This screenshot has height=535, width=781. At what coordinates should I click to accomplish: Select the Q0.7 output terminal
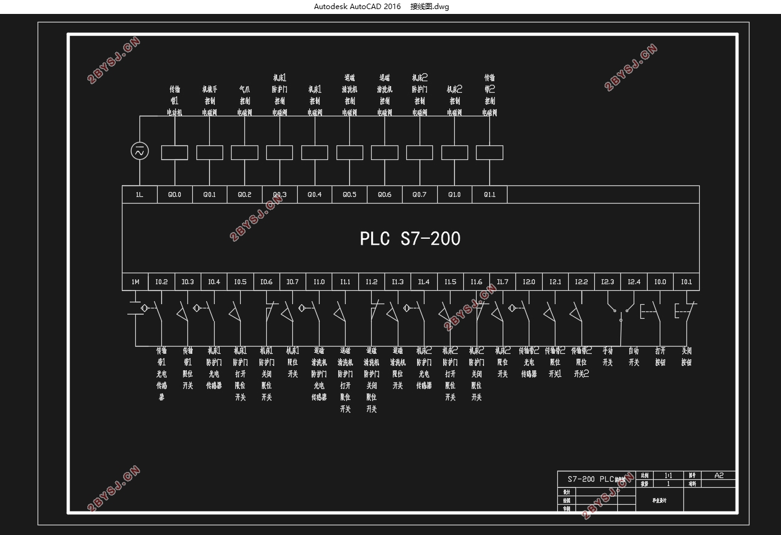(x=420, y=194)
